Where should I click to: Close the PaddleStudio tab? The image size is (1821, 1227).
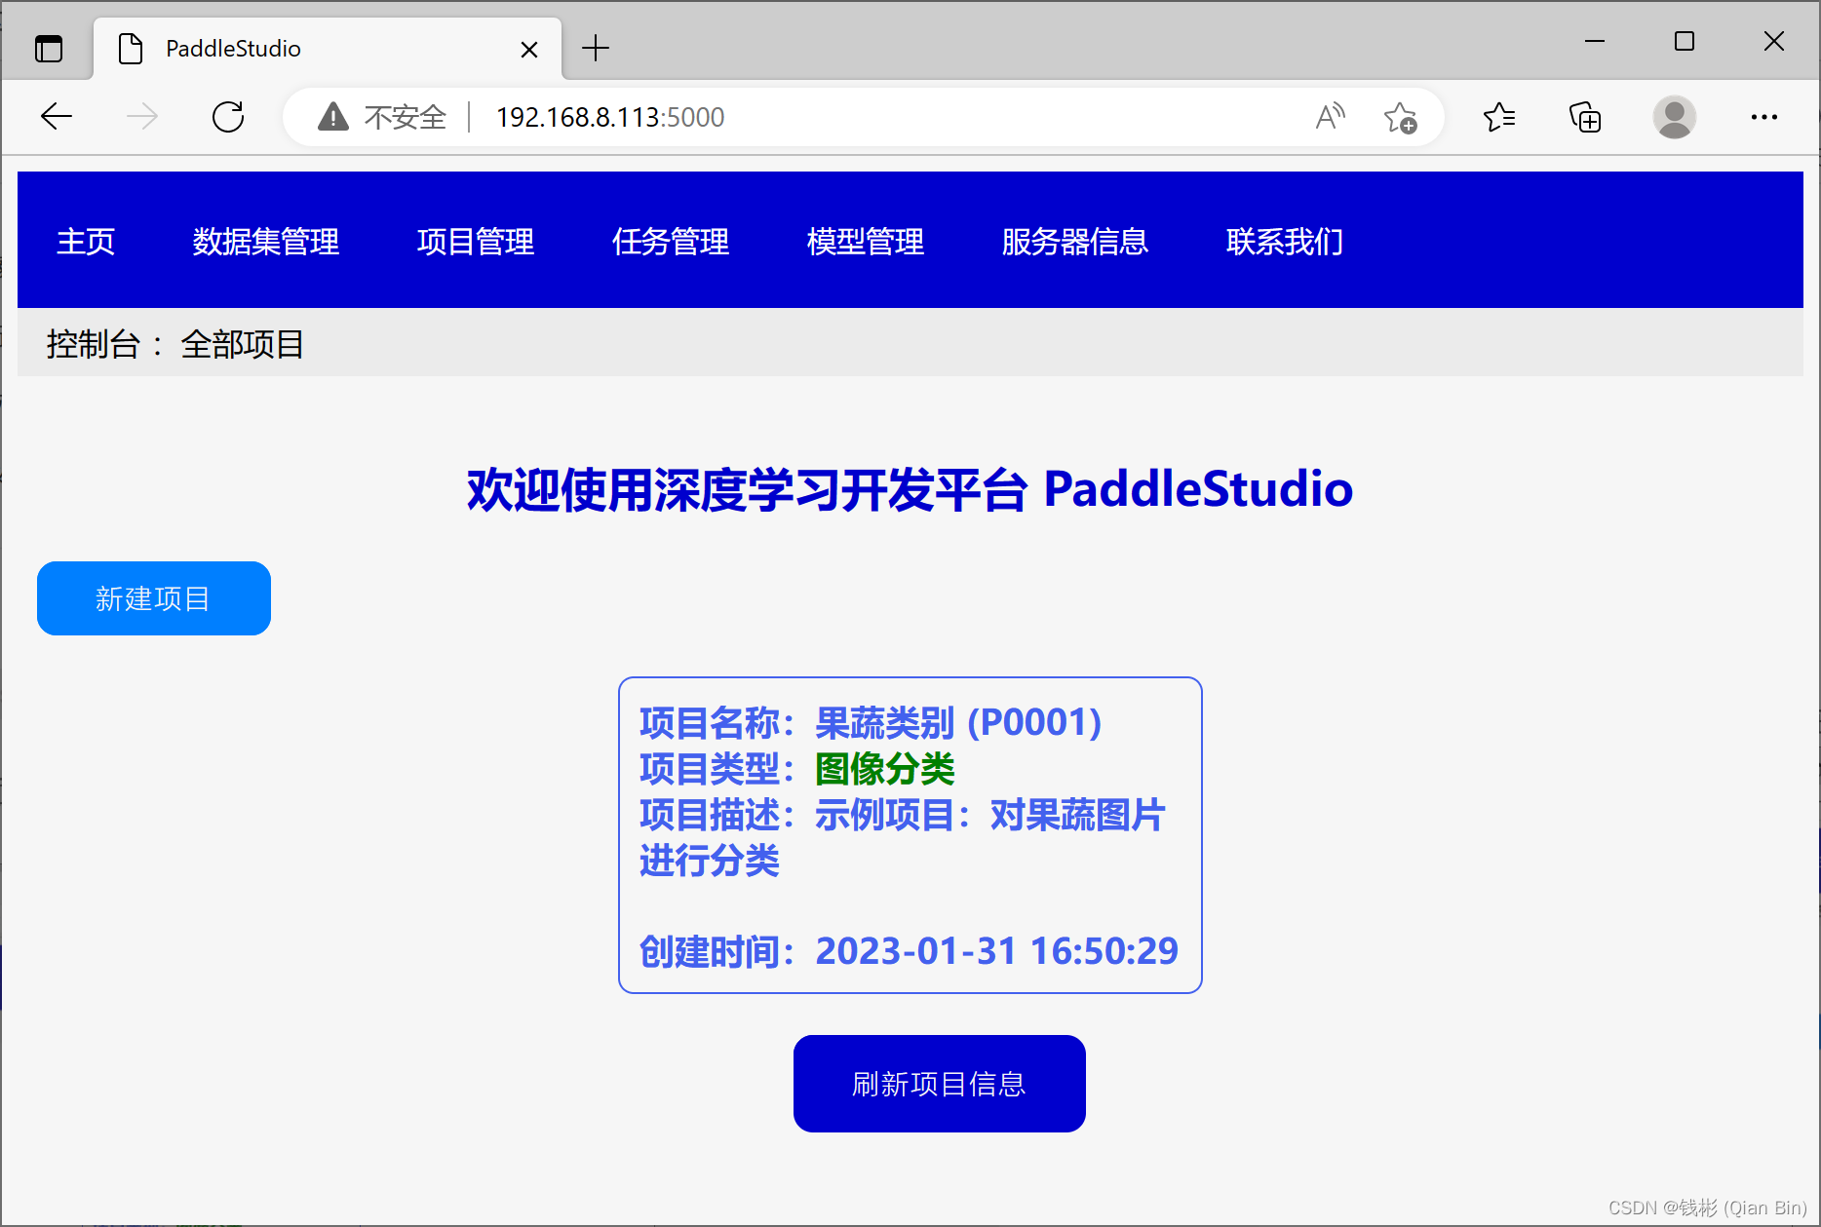tap(529, 49)
